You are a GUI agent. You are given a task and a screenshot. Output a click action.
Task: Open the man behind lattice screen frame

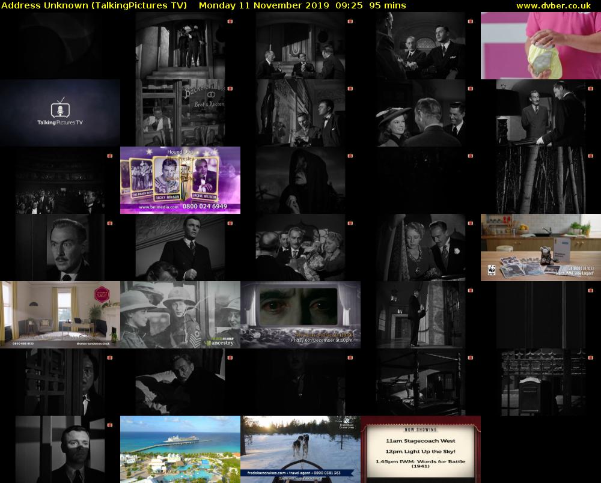click(59, 382)
